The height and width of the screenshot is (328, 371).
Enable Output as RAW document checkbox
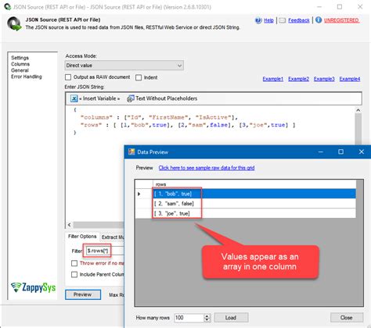[68, 77]
